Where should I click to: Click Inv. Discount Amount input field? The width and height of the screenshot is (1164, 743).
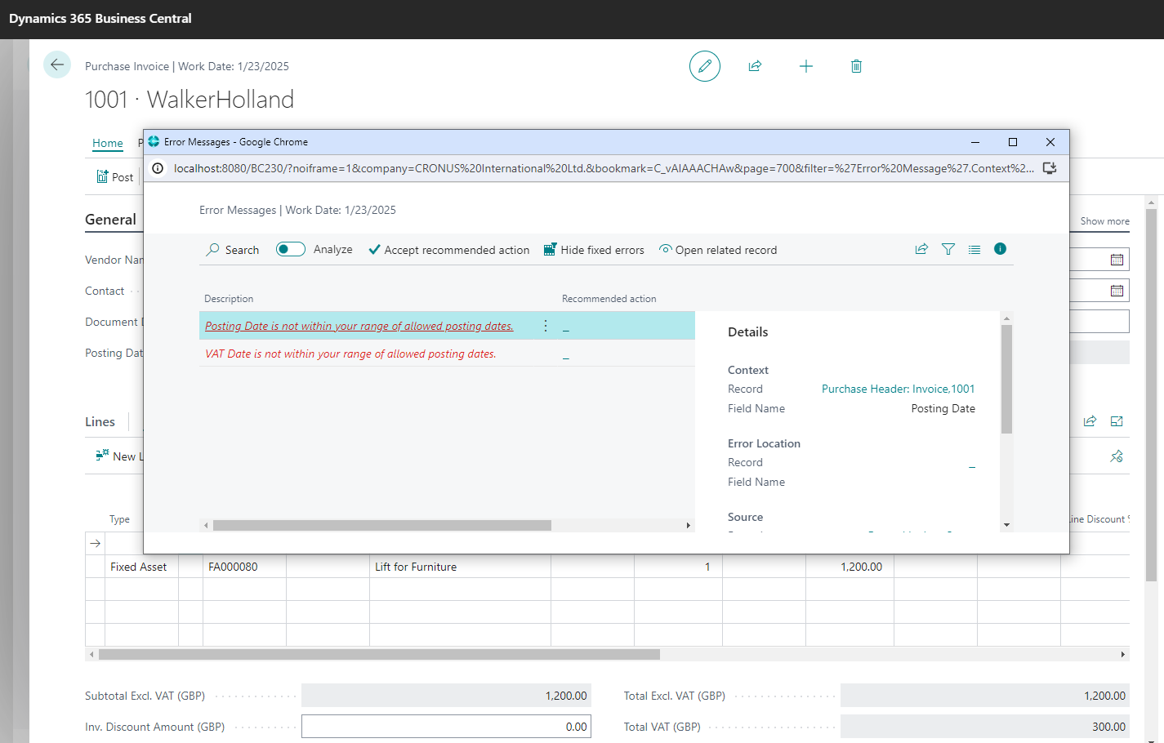446,727
